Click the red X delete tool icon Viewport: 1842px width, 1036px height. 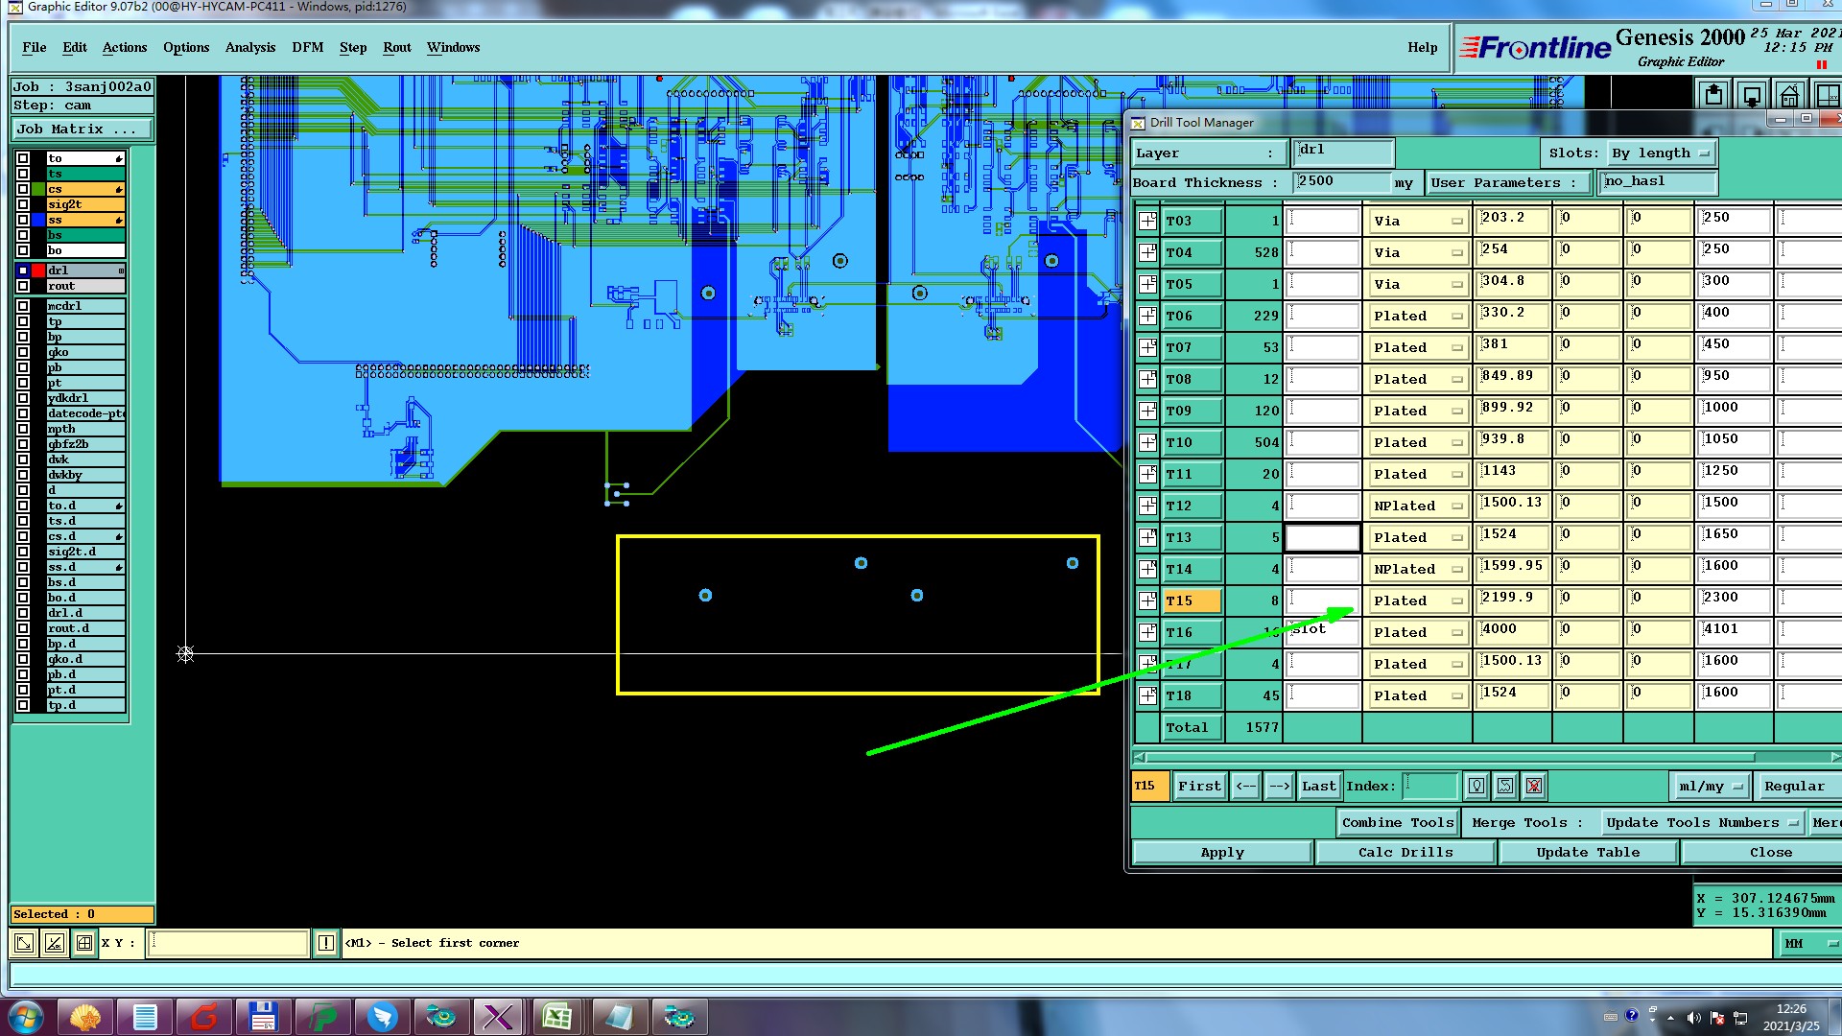(x=1534, y=787)
